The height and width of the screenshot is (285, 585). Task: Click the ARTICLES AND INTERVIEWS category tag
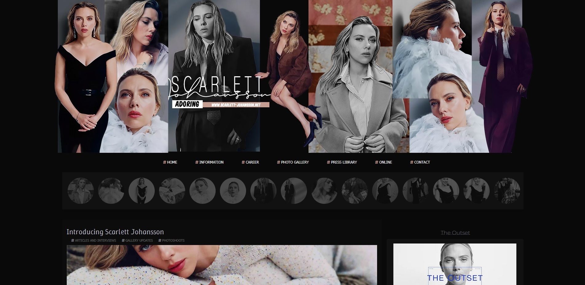tap(94, 240)
